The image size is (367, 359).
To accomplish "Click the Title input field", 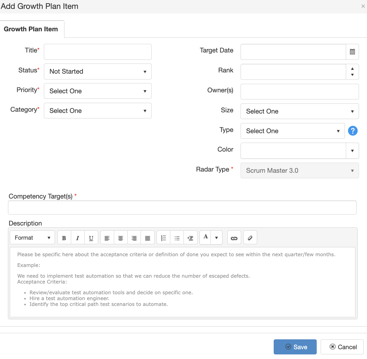I will 98,52.
